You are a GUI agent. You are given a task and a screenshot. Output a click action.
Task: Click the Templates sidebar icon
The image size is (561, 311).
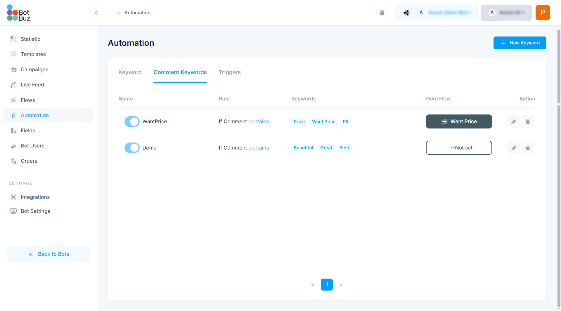point(13,54)
